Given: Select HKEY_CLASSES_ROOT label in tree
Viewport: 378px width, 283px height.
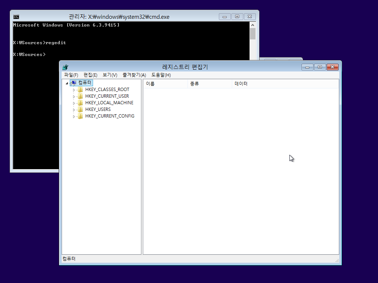Looking at the screenshot, I should coord(107,90).
